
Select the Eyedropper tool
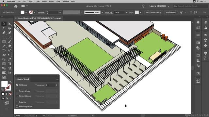pyautogui.click(x=9, y=59)
